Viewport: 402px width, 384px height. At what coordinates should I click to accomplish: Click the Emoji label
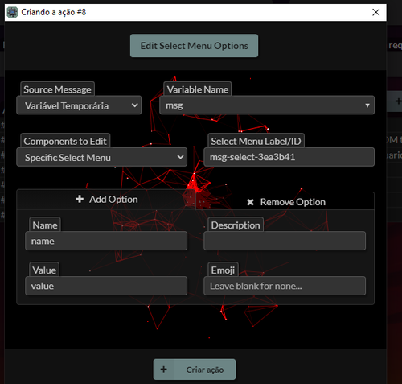click(x=223, y=270)
